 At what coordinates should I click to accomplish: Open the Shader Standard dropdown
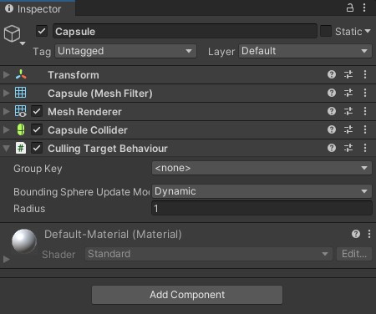(209, 254)
